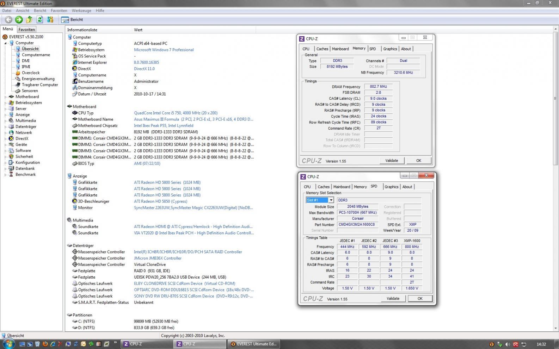Click the users icon in EVEREST toolbar
This screenshot has width=559, height=349.
coord(50,20)
